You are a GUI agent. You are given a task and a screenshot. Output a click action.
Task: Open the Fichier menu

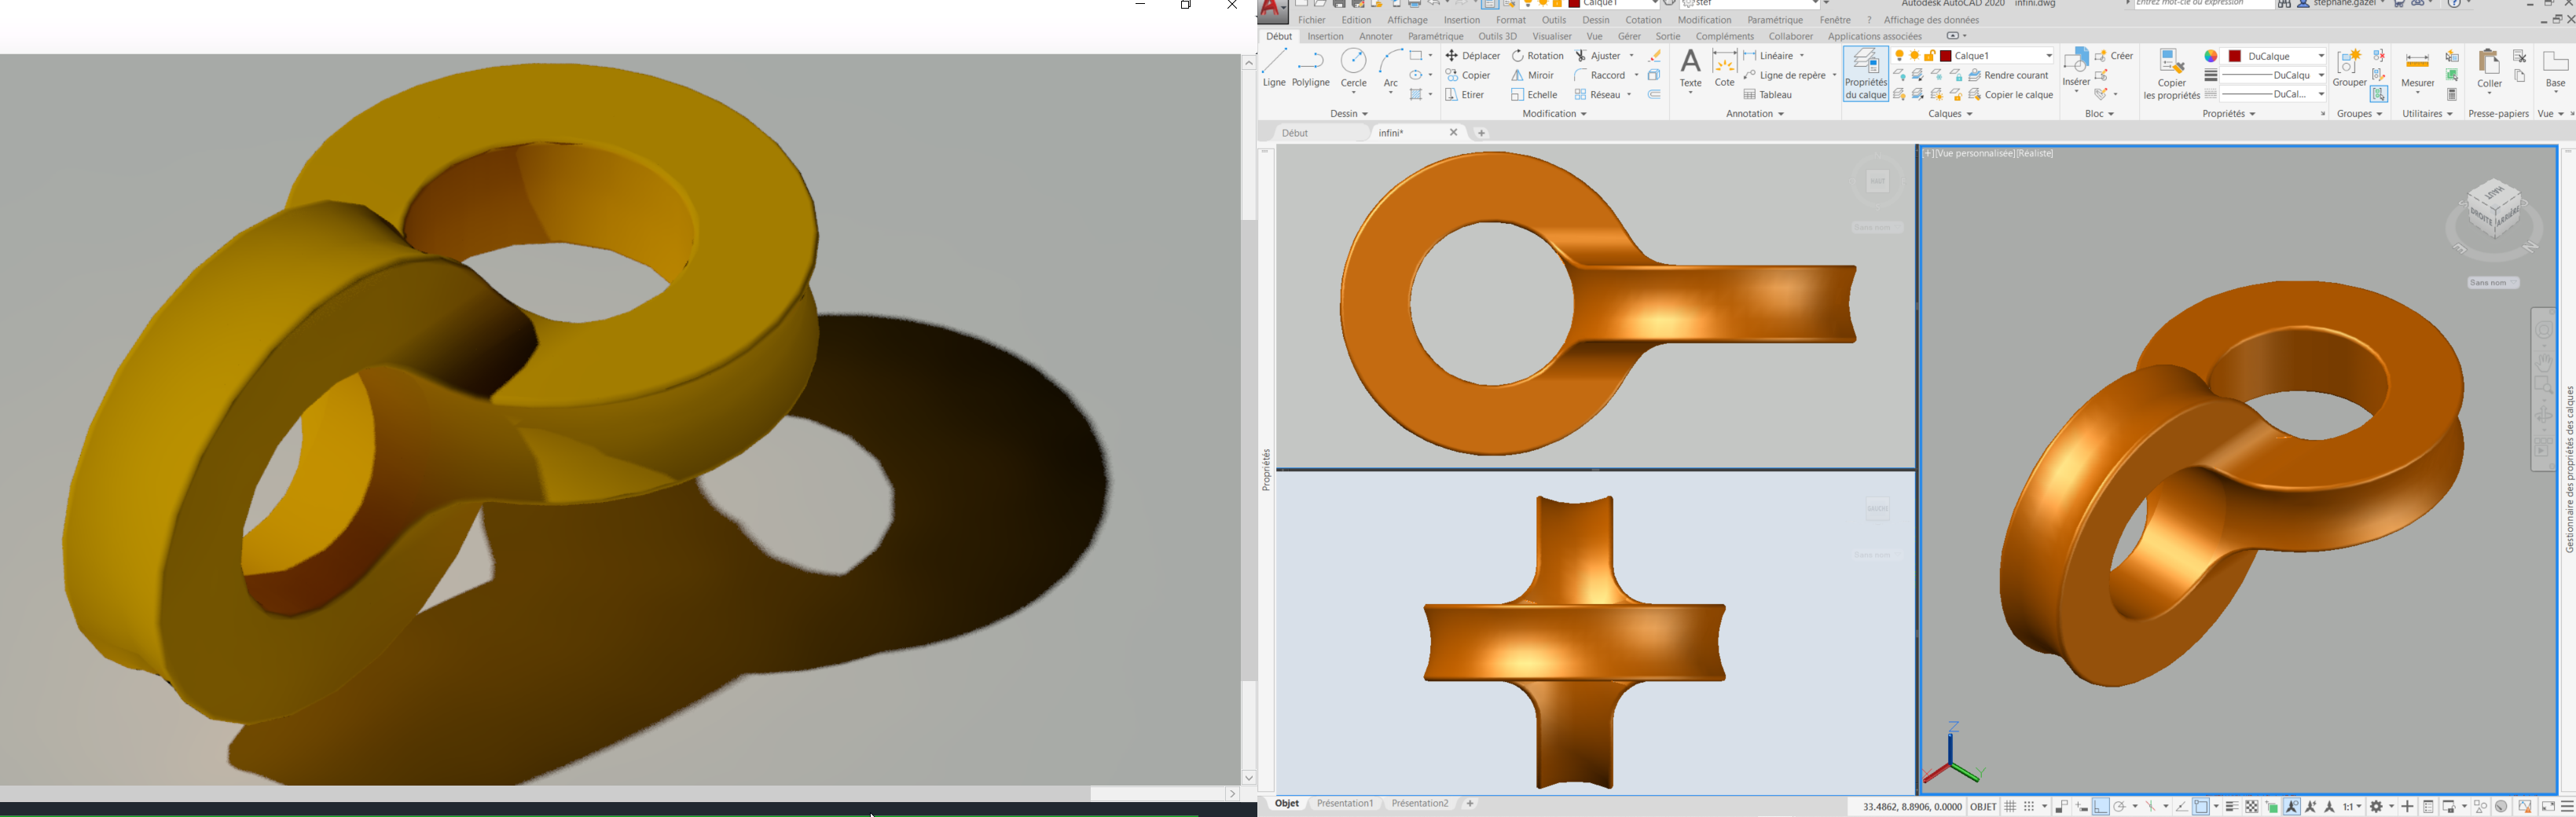(1311, 20)
